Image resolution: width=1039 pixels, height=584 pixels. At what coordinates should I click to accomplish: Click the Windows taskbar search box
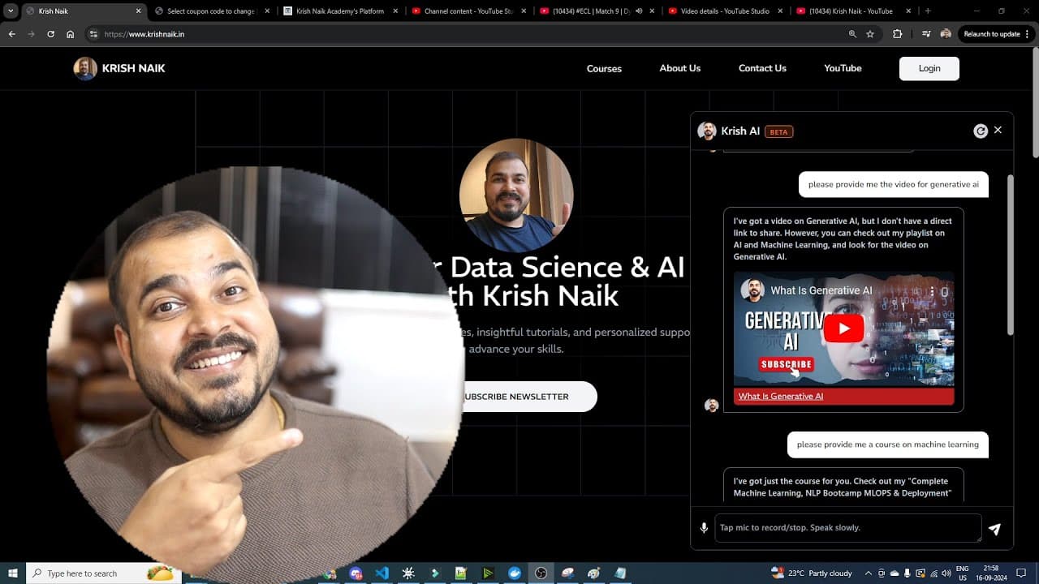click(104, 573)
